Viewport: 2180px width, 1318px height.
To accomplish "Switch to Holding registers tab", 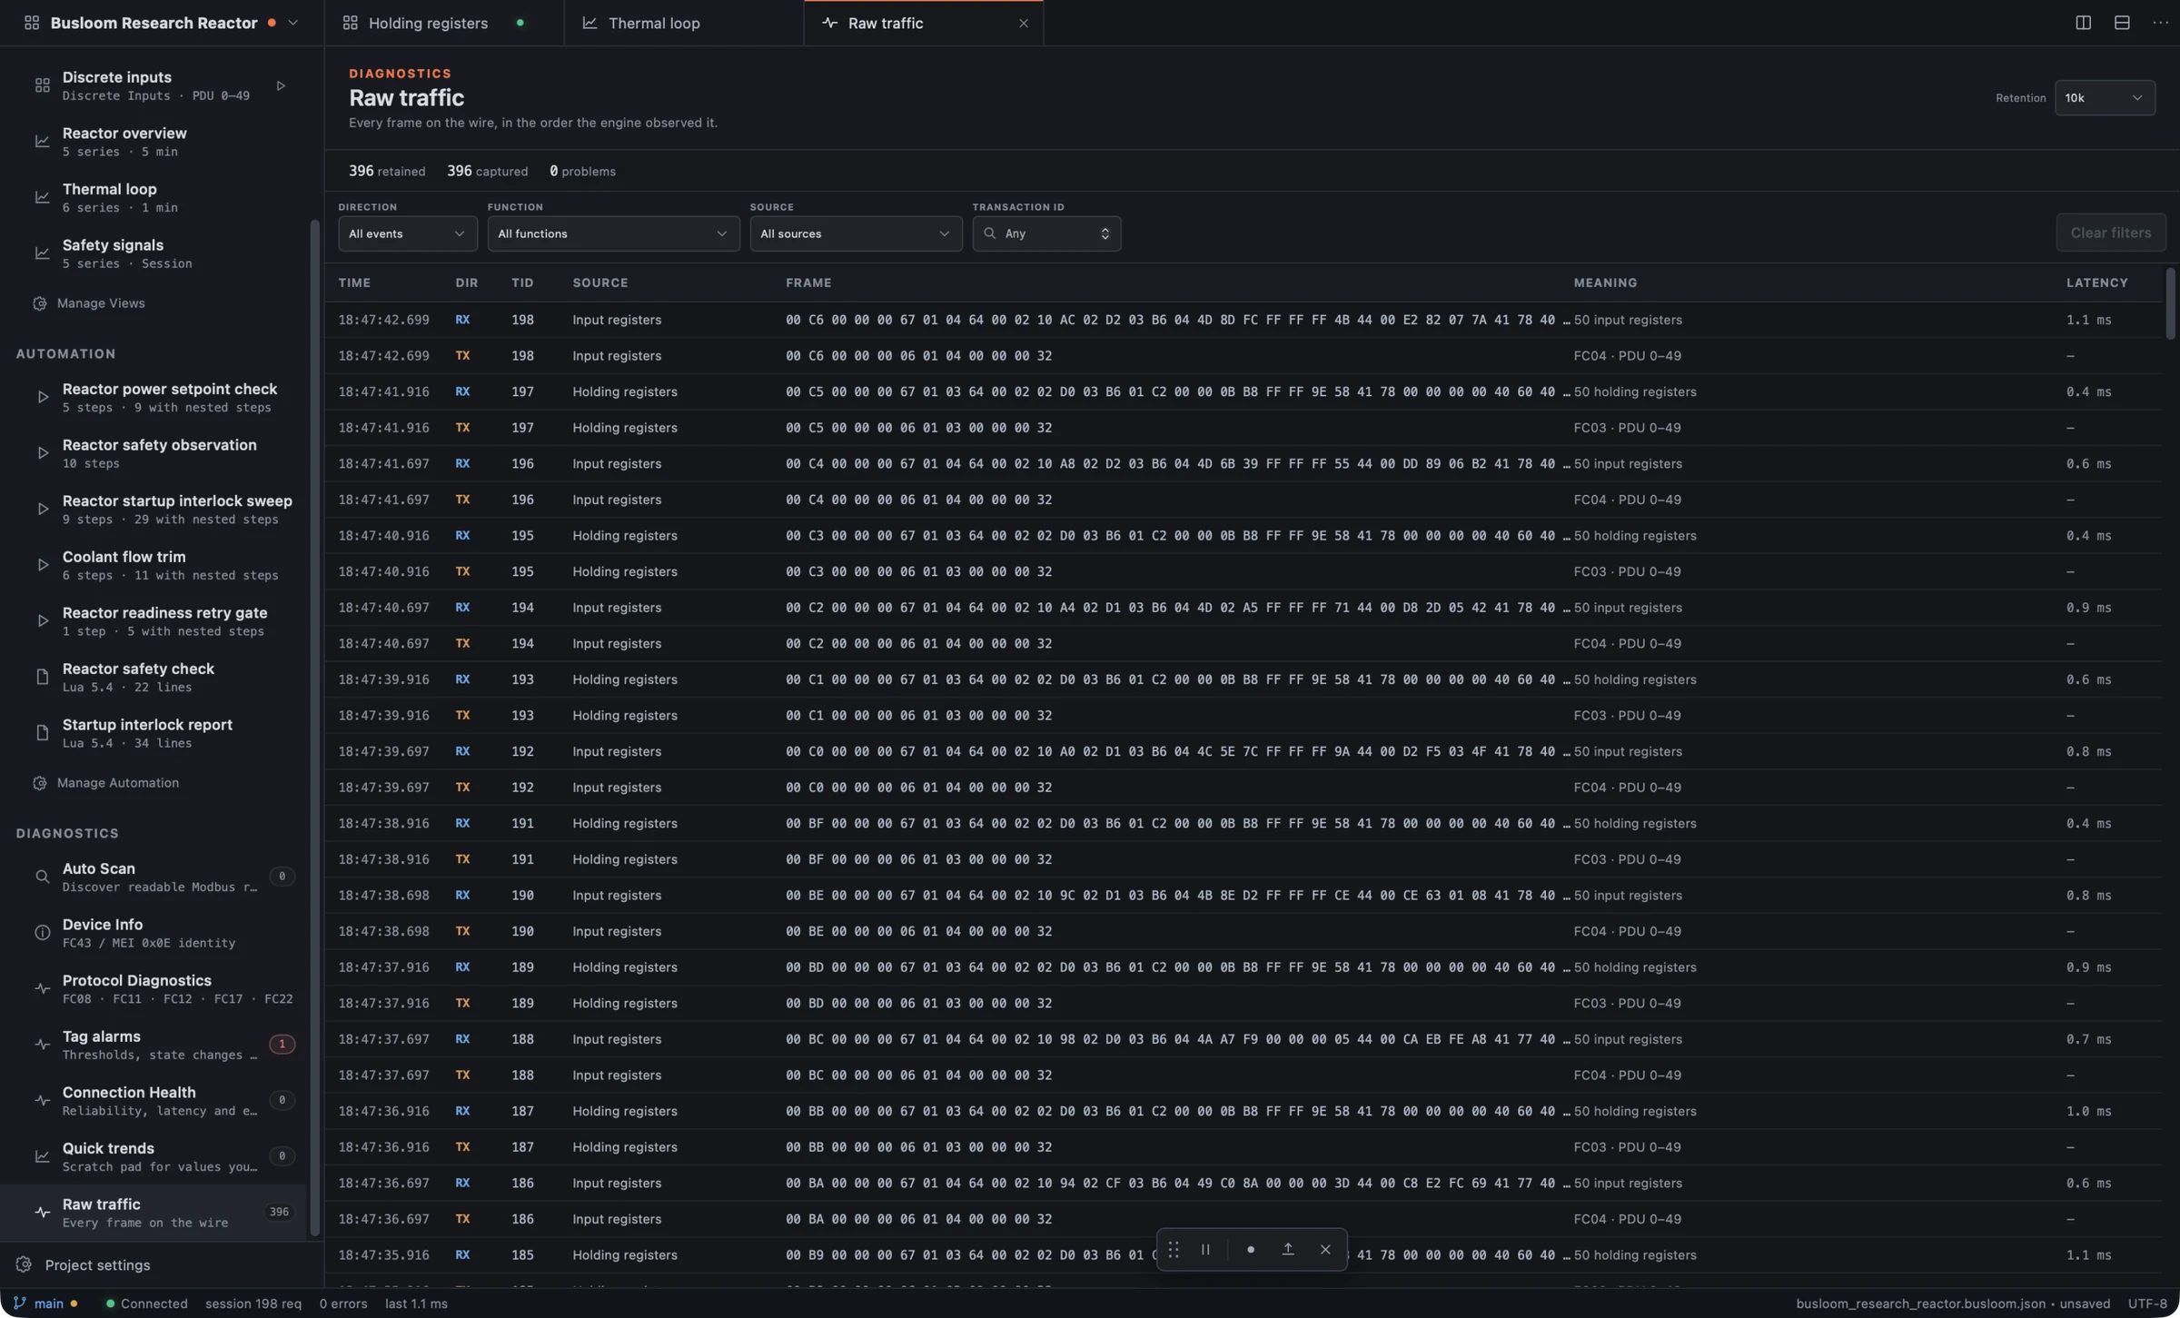I will pos(444,23).
